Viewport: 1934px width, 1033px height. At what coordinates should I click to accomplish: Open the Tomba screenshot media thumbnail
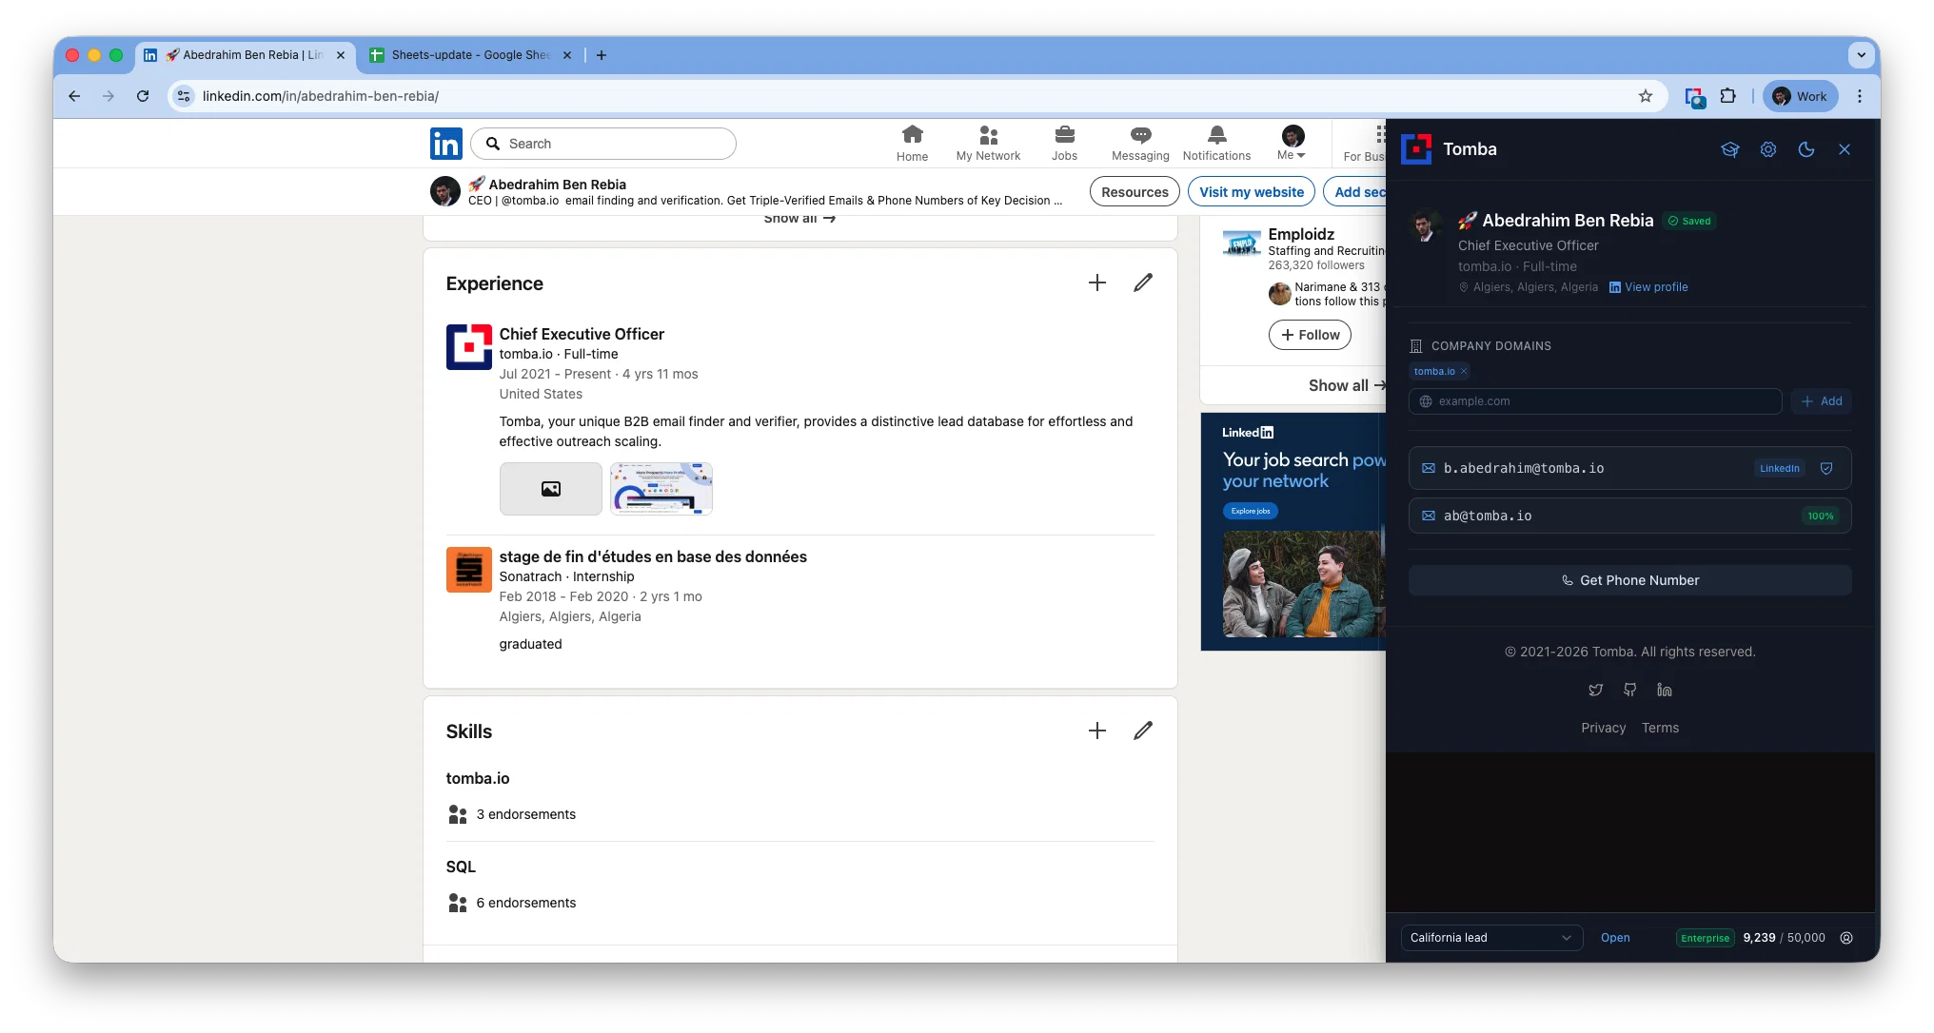coord(661,489)
